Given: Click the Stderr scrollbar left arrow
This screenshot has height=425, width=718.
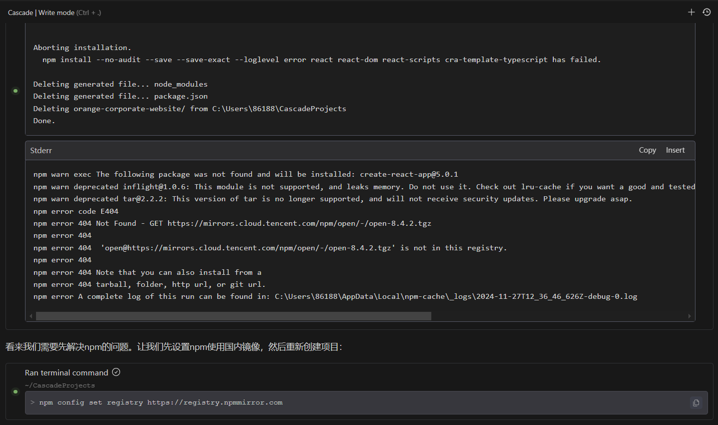Looking at the screenshot, I should pyautogui.click(x=31, y=316).
